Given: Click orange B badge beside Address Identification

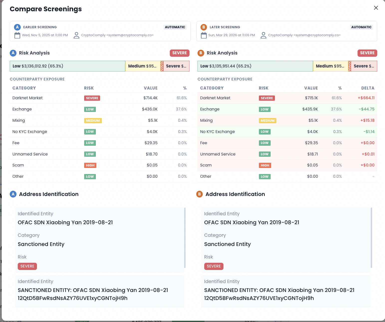Looking at the screenshot, I should point(199,194).
